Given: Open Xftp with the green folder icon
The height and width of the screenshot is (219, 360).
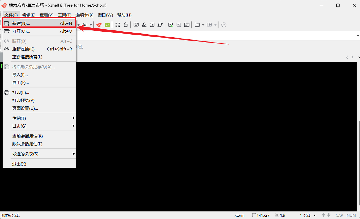Looking at the screenshot, I should click(107, 25).
